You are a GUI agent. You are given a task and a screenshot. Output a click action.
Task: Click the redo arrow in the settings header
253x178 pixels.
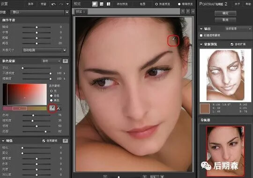click(61, 4)
